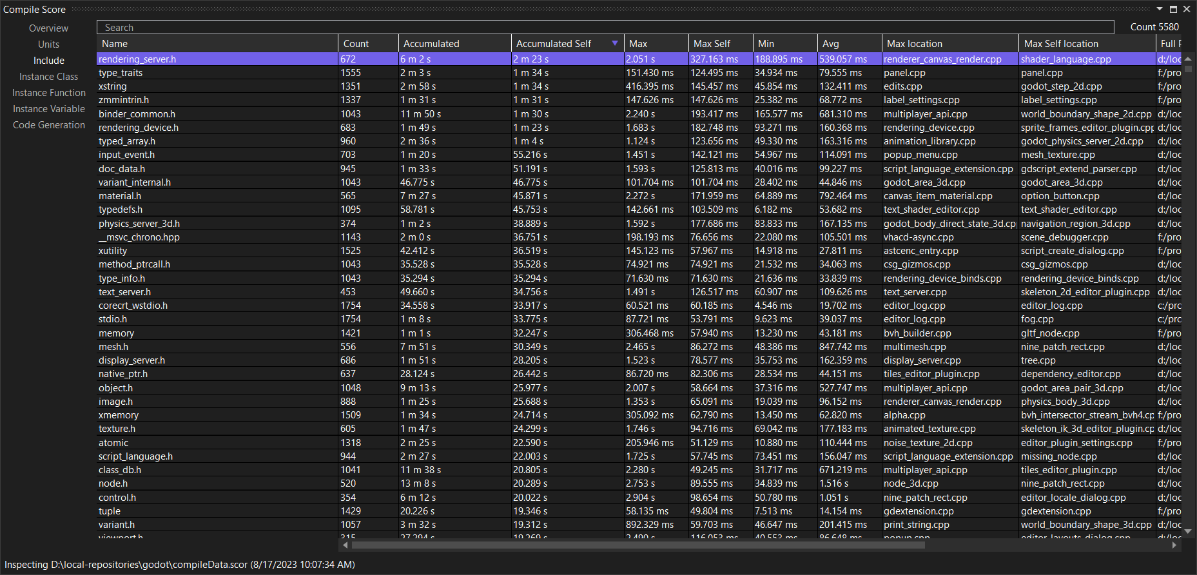Sort by the Max Self location column header
The height and width of the screenshot is (575, 1197).
point(1087,43)
